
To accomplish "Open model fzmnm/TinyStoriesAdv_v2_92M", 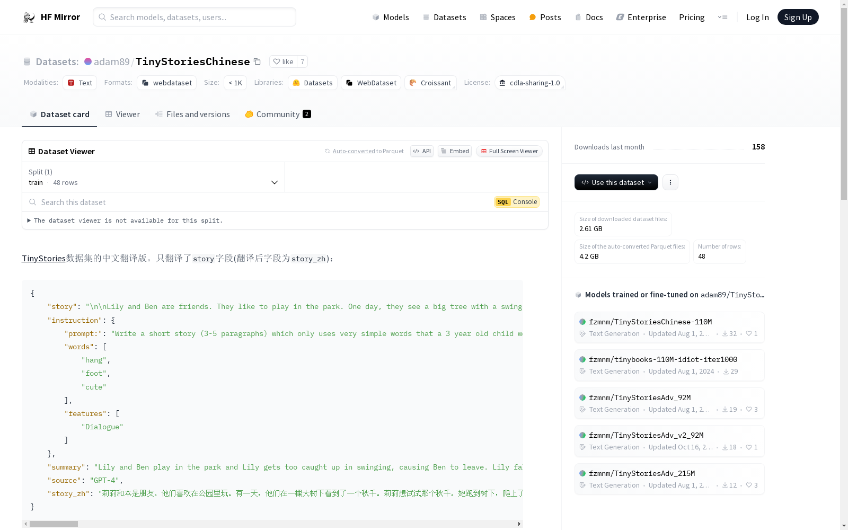I will pos(669,441).
